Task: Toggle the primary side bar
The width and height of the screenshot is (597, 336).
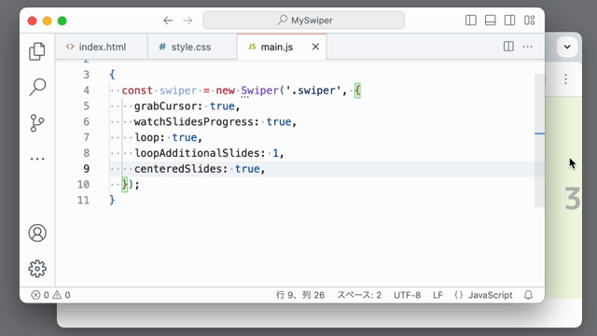Action: tap(471, 21)
